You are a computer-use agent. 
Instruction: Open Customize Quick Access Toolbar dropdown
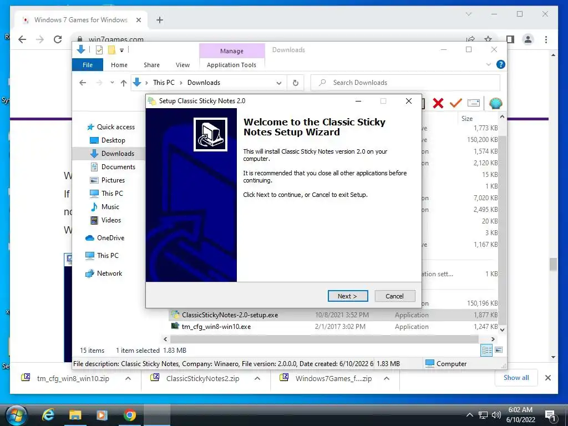(x=121, y=50)
